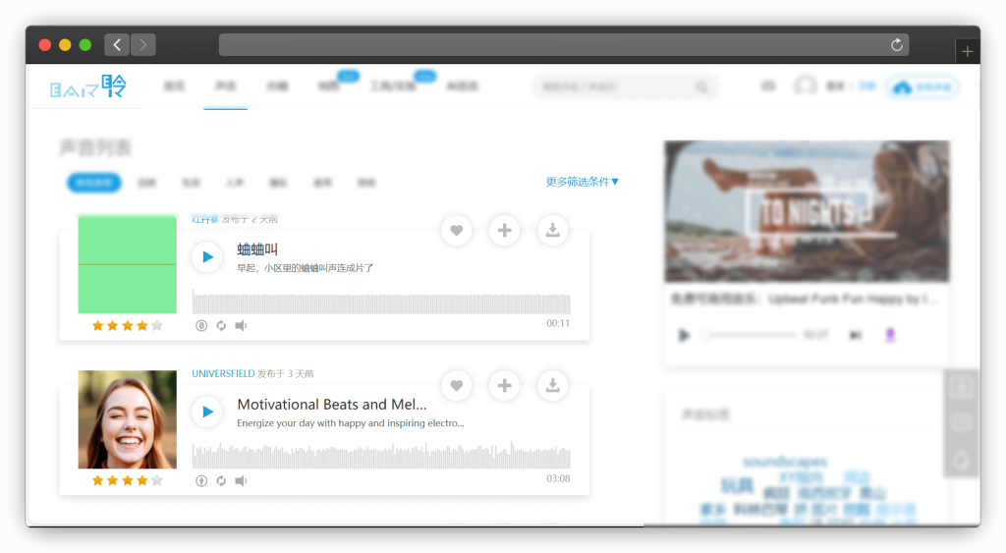Favorite 蛐蛐叫 with the heart icon
Viewport: 1006px width, 553px height.
[x=456, y=230]
